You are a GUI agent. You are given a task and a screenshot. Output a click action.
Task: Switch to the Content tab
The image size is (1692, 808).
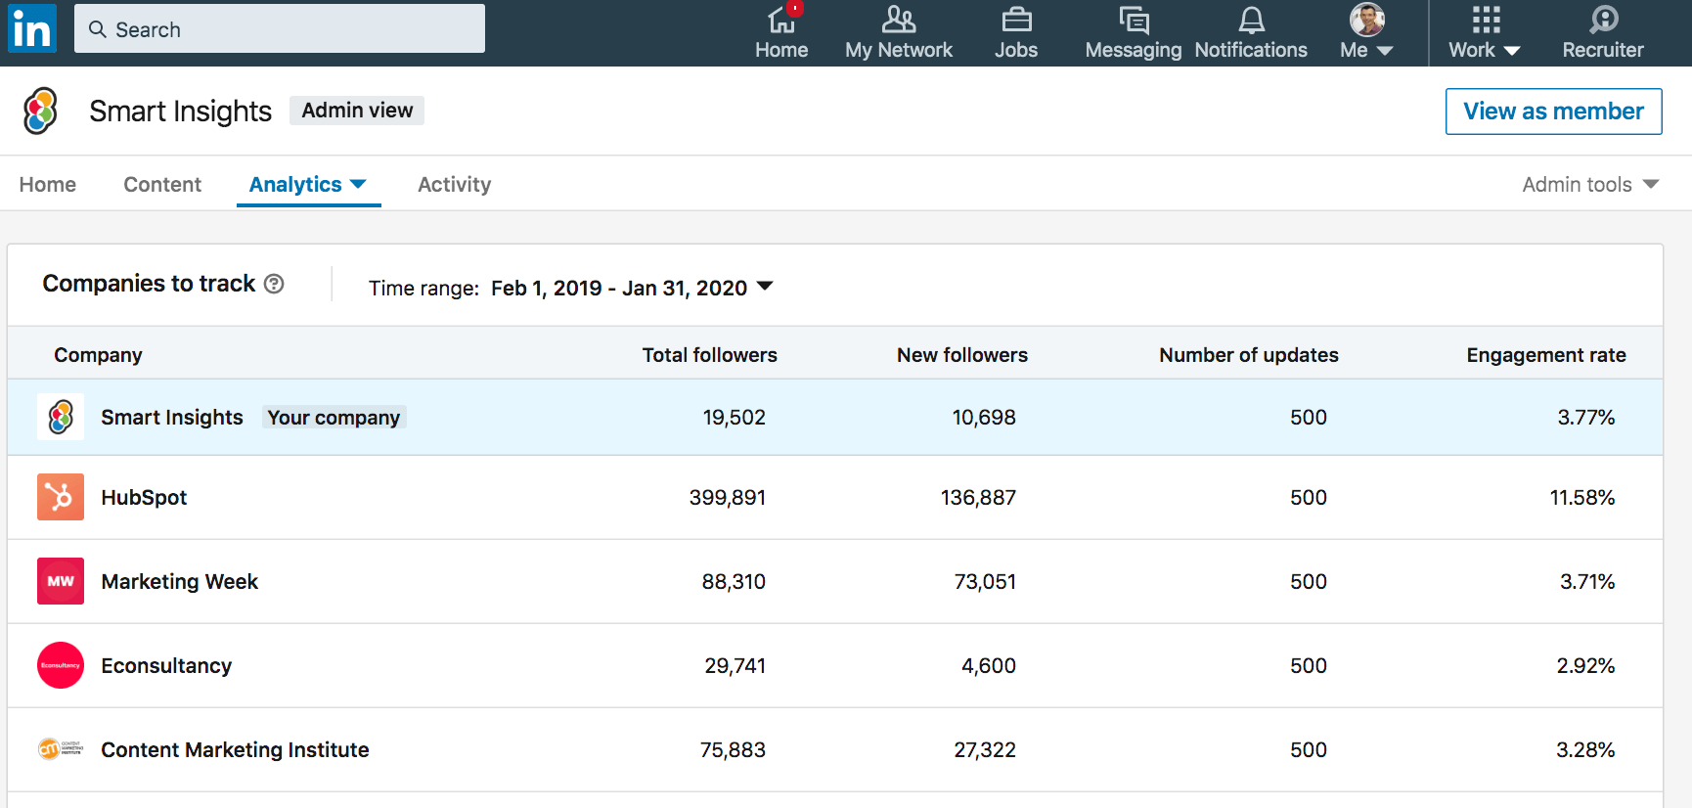[162, 184]
